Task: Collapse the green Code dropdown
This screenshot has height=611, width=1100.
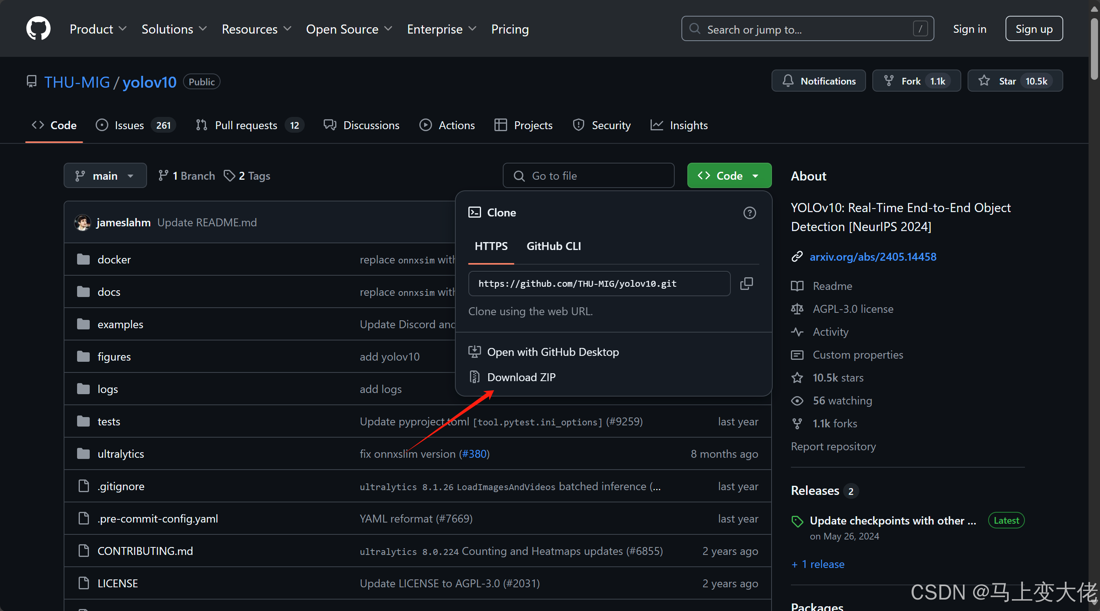Action: (x=729, y=176)
